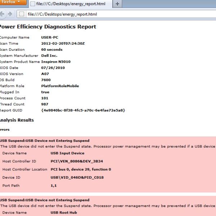Select OS build value 7600

point(46,80)
